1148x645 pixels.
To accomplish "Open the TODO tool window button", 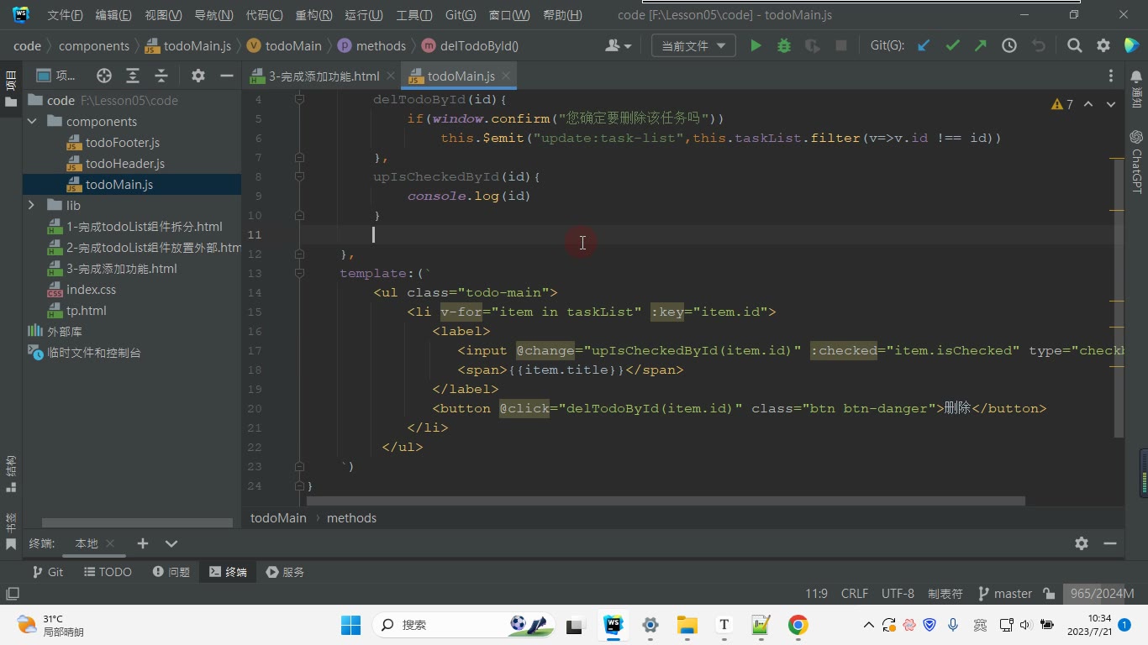I will point(108,571).
